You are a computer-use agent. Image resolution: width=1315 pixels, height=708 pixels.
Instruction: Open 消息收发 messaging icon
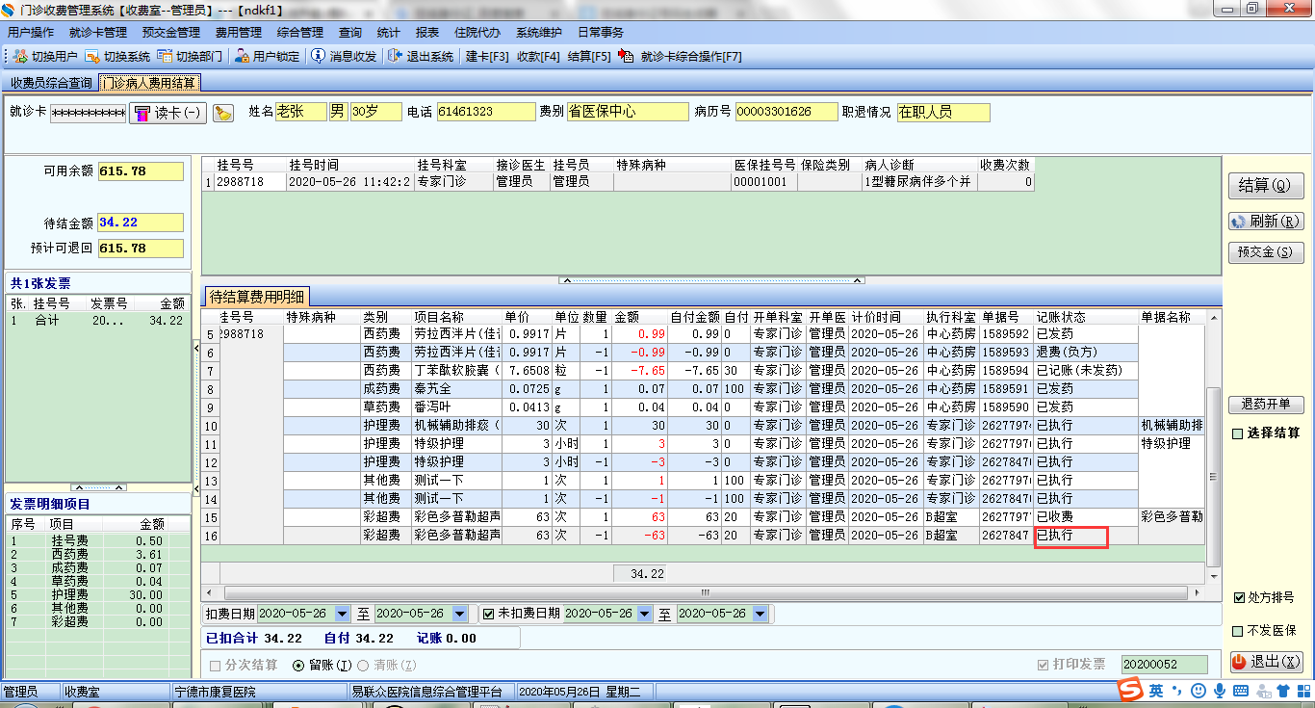[318, 57]
